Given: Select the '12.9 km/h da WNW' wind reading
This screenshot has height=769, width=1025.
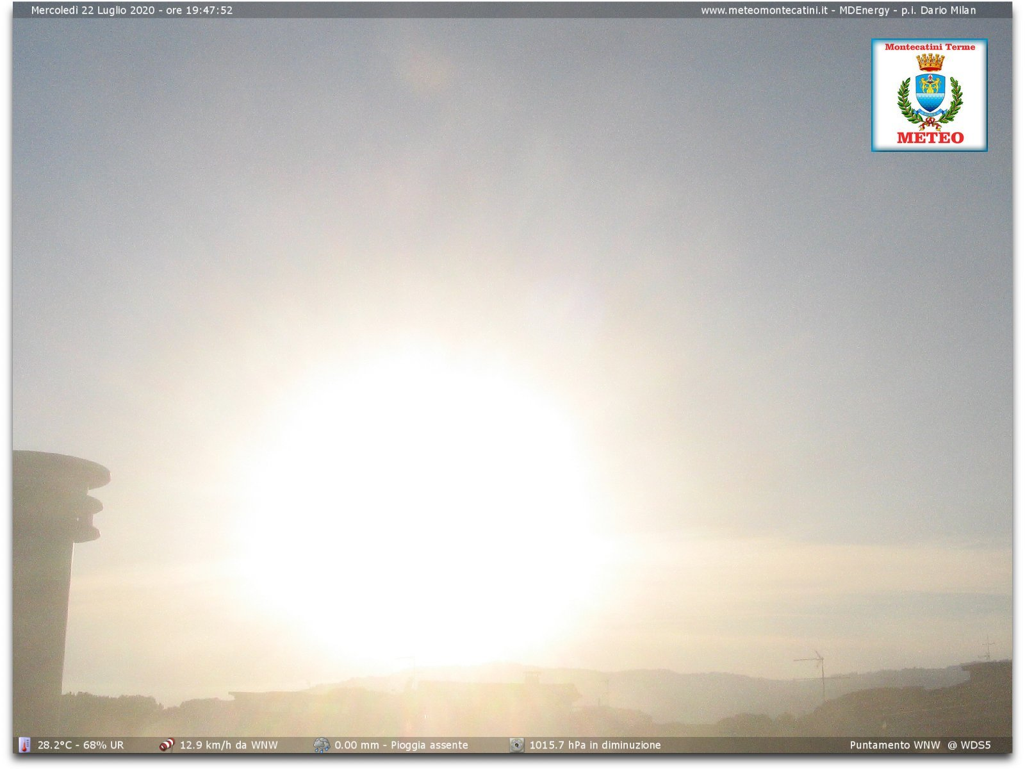Looking at the screenshot, I should tap(229, 745).
